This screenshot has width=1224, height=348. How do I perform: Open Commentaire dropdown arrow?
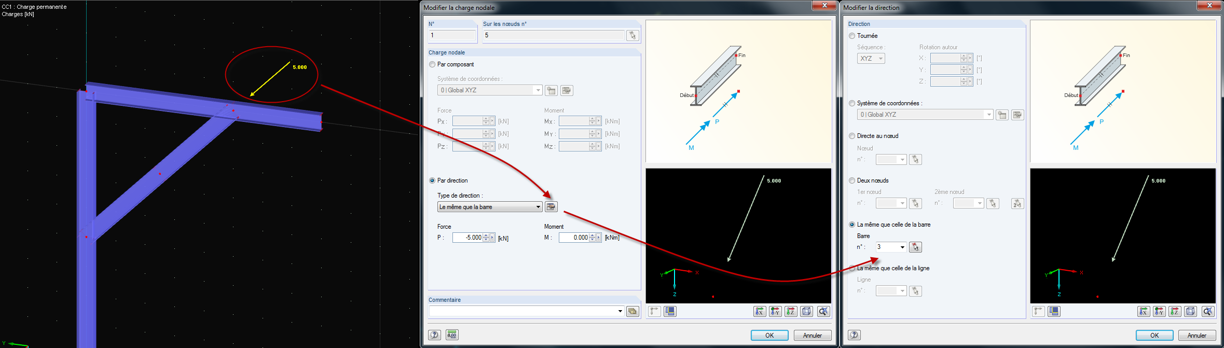620,311
